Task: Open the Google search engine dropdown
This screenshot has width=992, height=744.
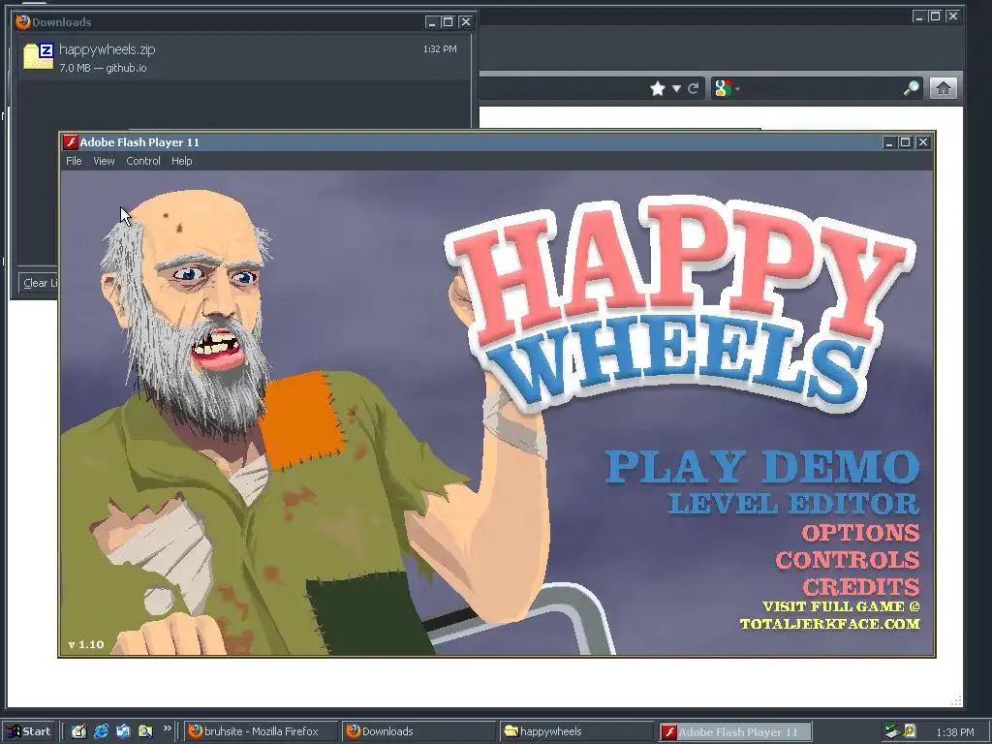Action: pyautogui.click(x=726, y=88)
